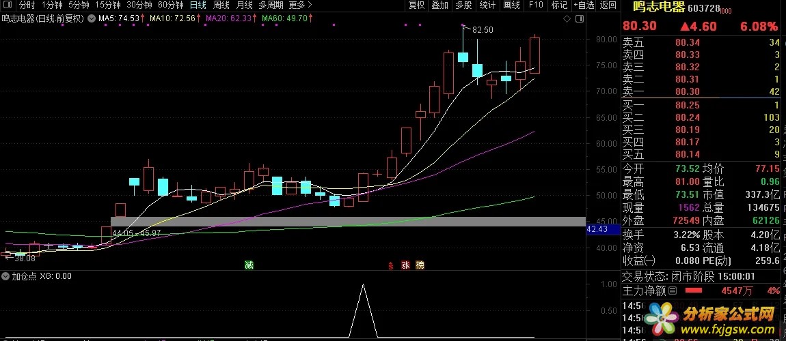Click the 鸣志电器 stock name header
This screenshot has height=341, width=786.
click(x=659, y=8)
